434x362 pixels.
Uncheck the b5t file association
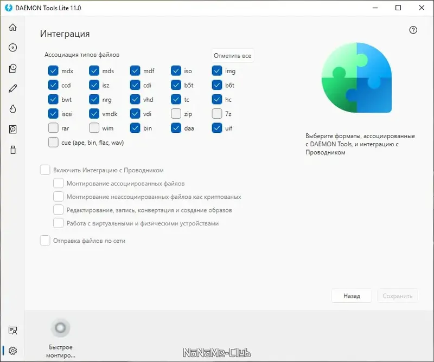pyautogui.click(x=176, y=85)
